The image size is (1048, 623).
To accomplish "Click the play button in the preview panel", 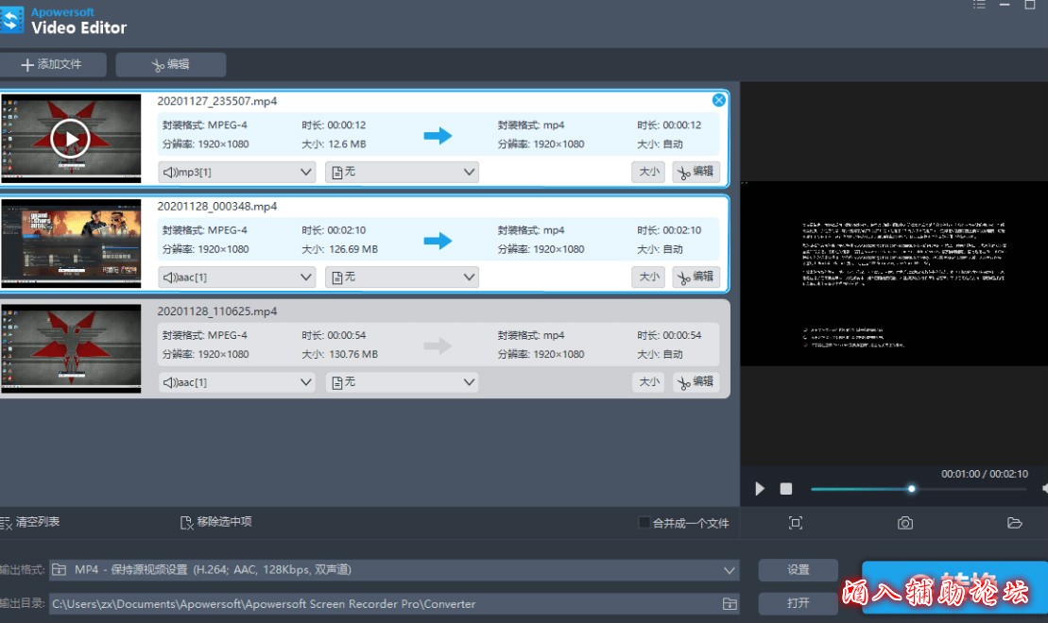I will pyautogui.click(x=760, y=489).
